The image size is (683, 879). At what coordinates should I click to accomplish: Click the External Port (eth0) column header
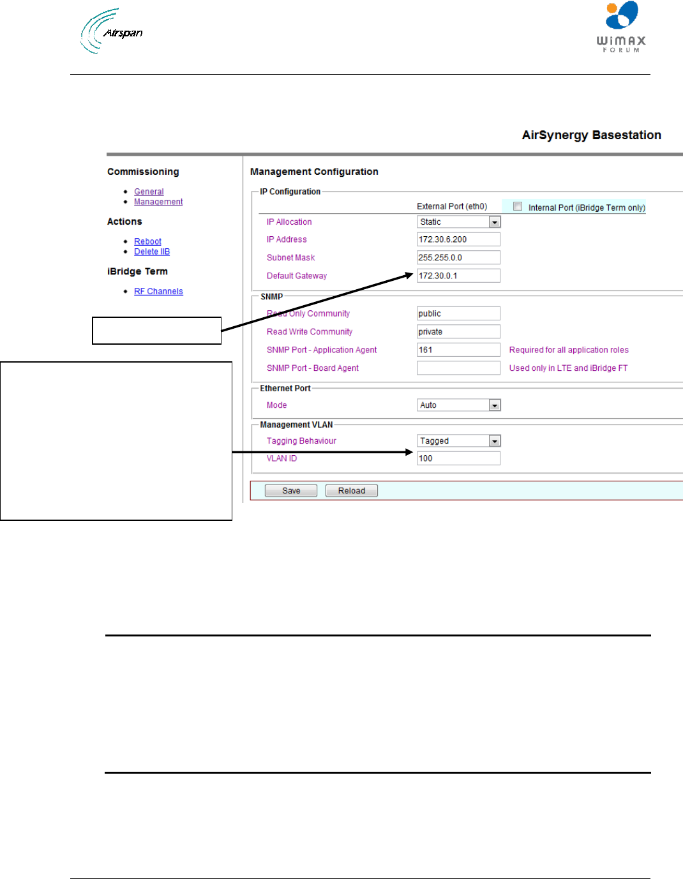(x=452, y=206)
